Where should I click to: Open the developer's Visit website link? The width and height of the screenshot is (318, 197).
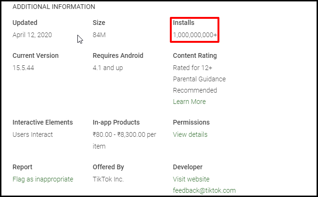pyautogui.click(x=191, y=179)
